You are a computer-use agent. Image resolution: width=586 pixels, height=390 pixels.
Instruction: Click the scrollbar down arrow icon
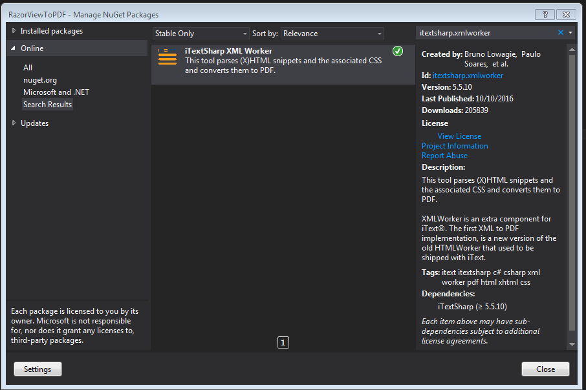tap(571, 343)
